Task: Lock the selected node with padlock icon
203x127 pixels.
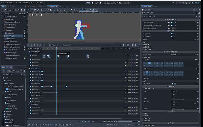Action: tap(64, 10)
